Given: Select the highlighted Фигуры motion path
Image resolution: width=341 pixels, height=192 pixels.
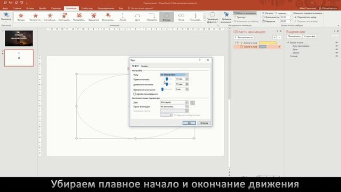Looking at the screenshot, I should click(167, 17).
